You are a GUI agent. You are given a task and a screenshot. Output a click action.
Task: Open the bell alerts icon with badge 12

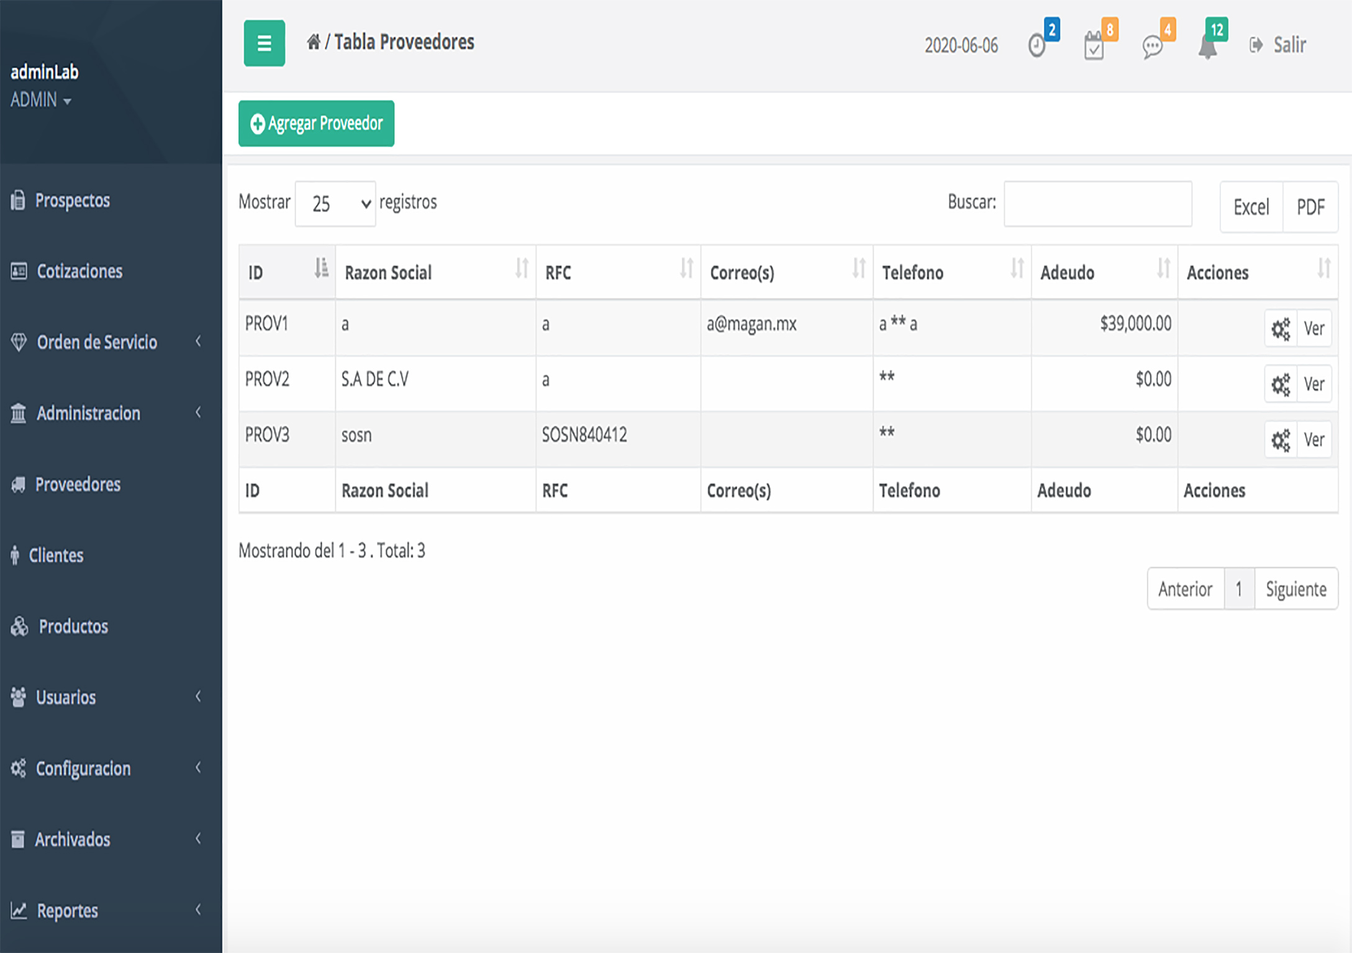click(1207, 47)
